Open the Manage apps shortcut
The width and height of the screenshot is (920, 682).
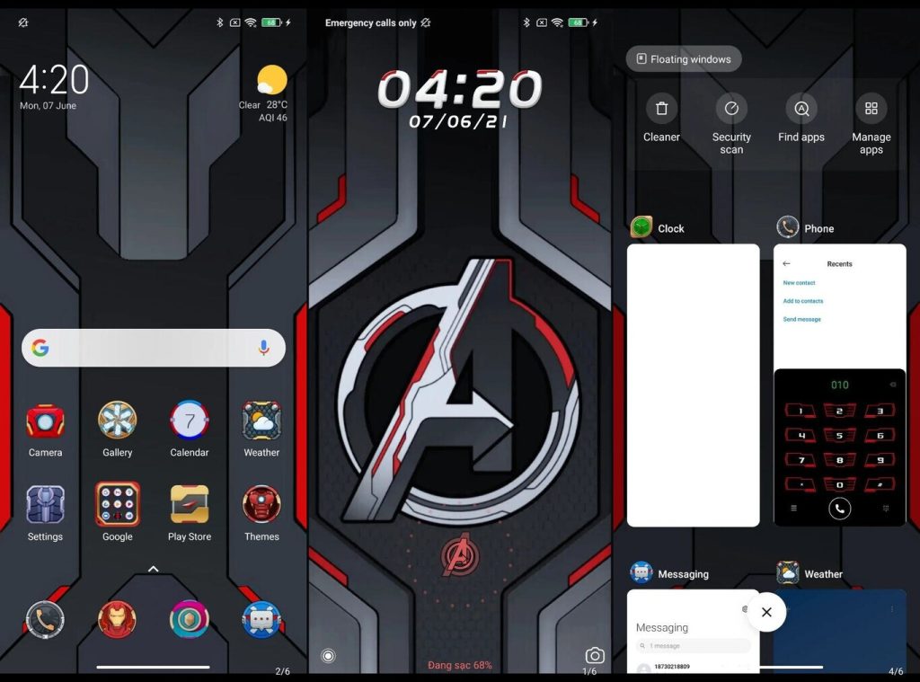(871, 124)
